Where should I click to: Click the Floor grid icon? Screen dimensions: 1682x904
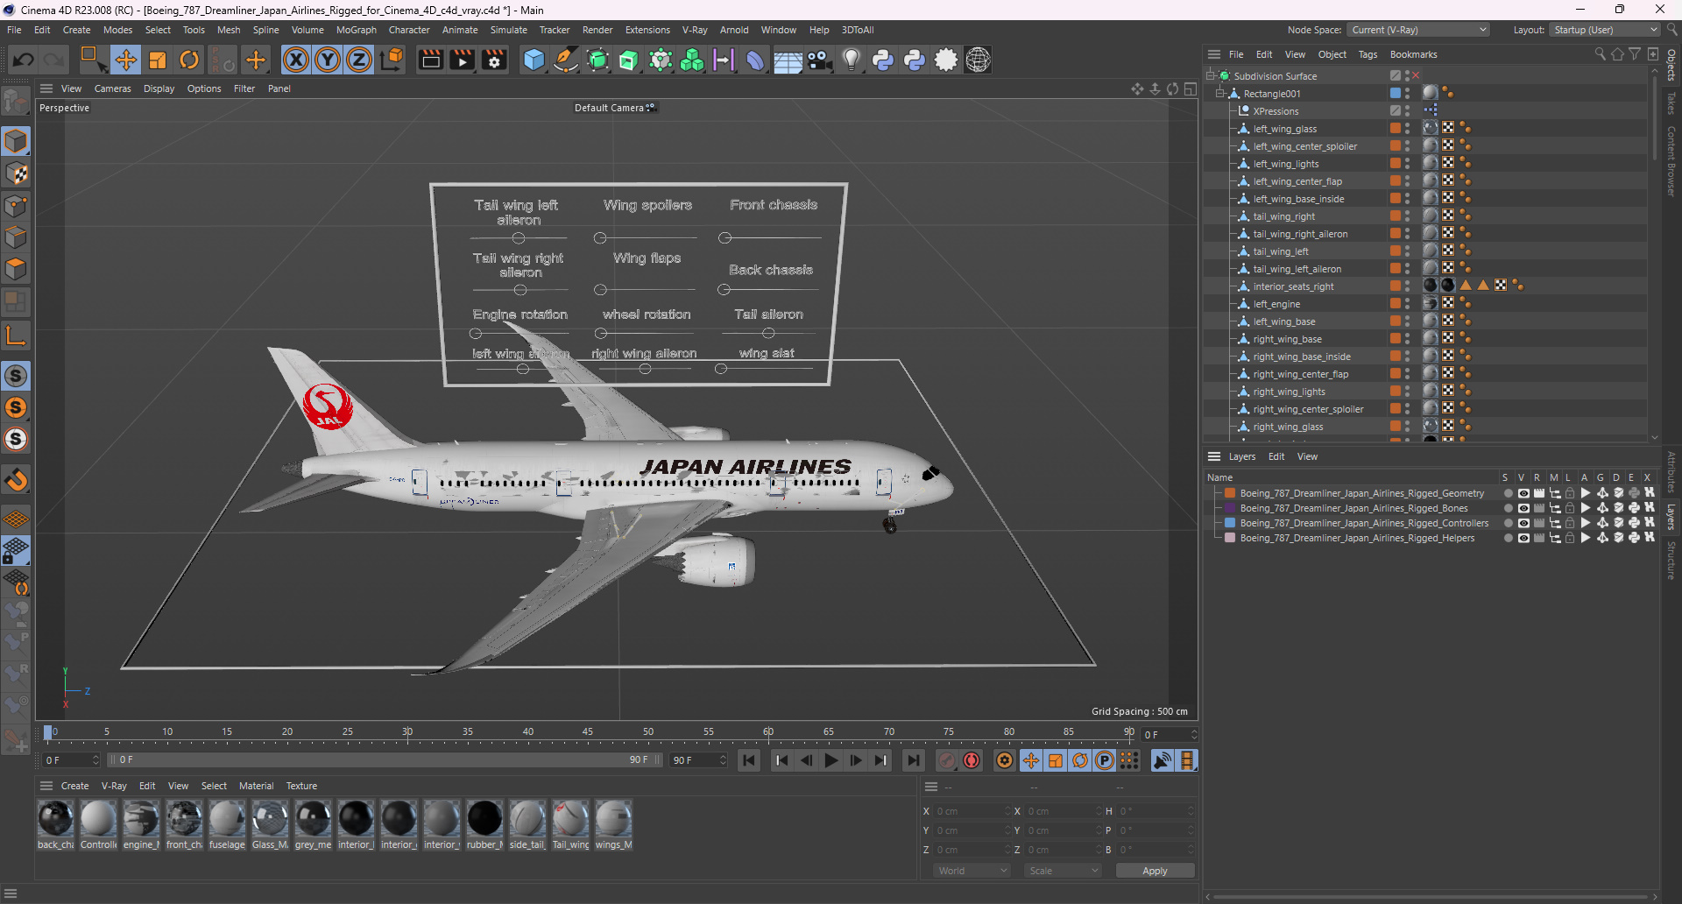788,60
